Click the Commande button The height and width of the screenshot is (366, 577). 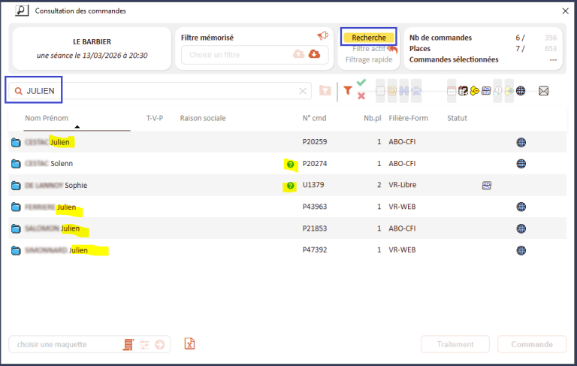pos(532,344)
